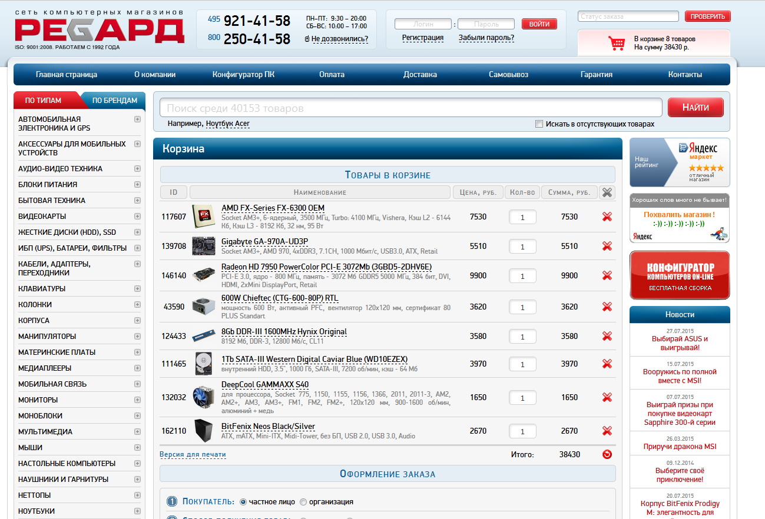Open AMD FX-6300 processor thumbnail
This screenshot has height=519, width=765.
click(x=204, y=217)
